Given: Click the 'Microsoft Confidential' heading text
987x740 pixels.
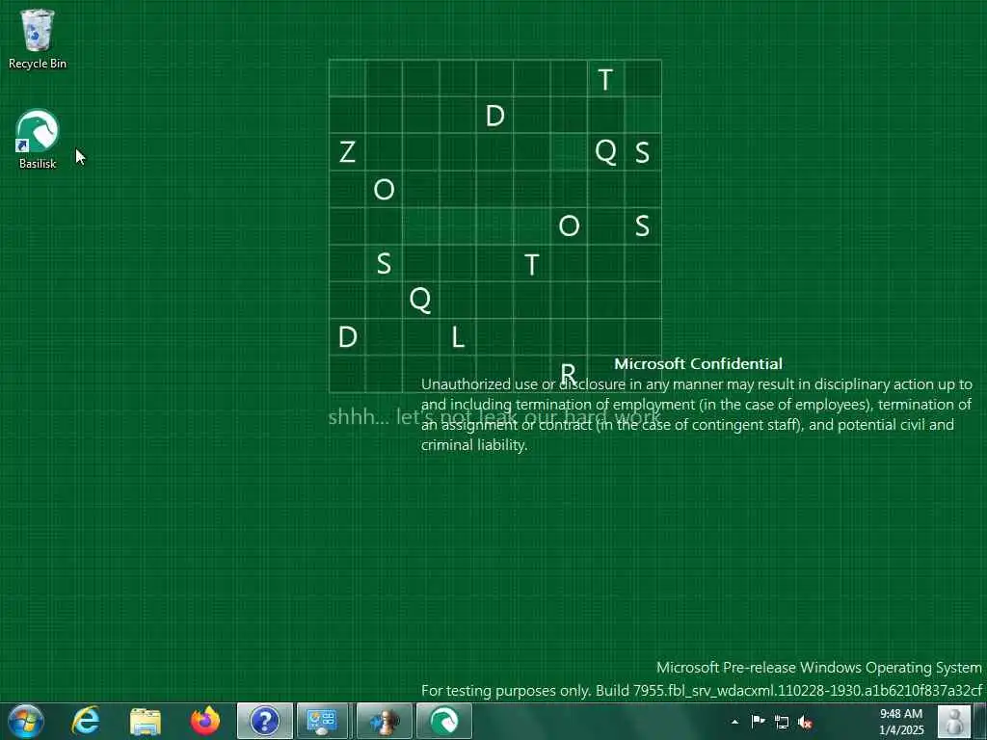Looking at the screenshot, I should [x=698, y=363].
